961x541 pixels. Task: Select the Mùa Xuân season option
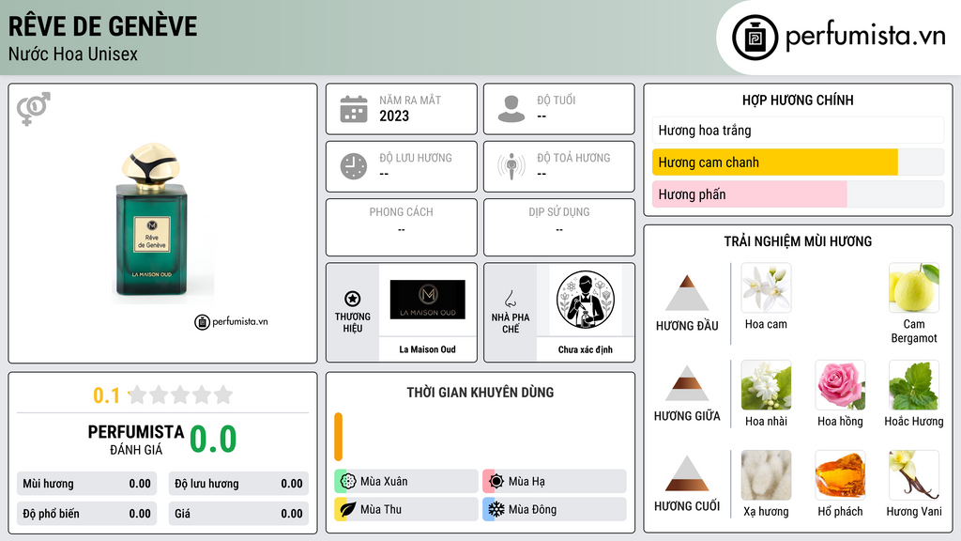[x=406, y=482]
